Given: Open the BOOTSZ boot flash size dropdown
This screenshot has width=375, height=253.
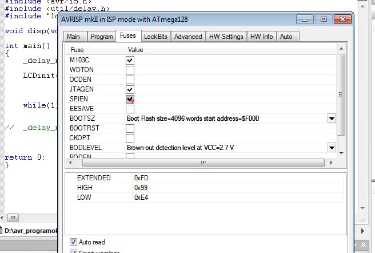Looking at the screenshot, I should (x=332, y=118).
